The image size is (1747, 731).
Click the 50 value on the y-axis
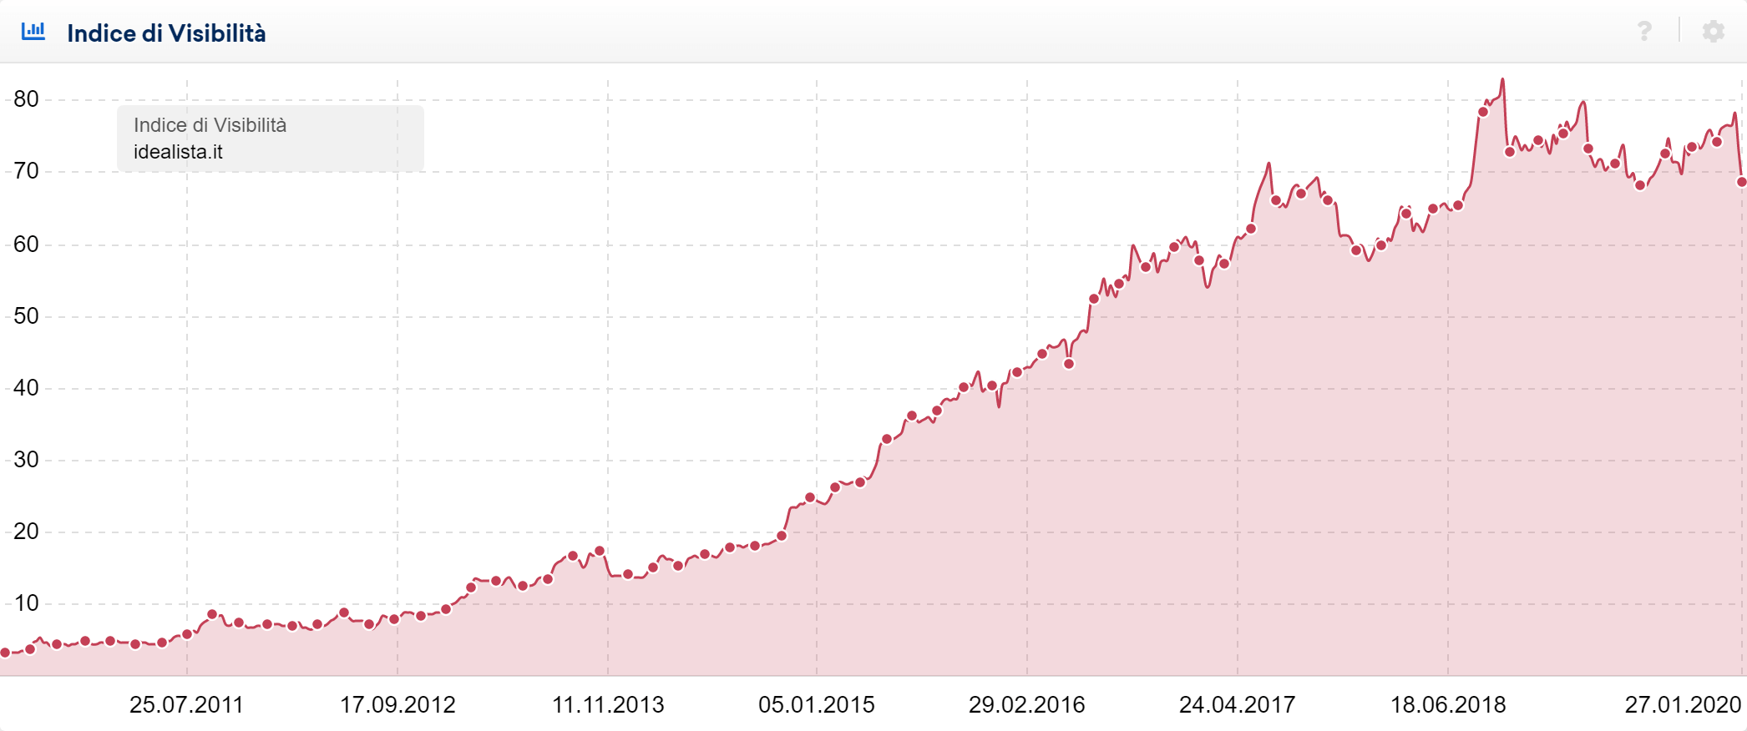[26, 316]
